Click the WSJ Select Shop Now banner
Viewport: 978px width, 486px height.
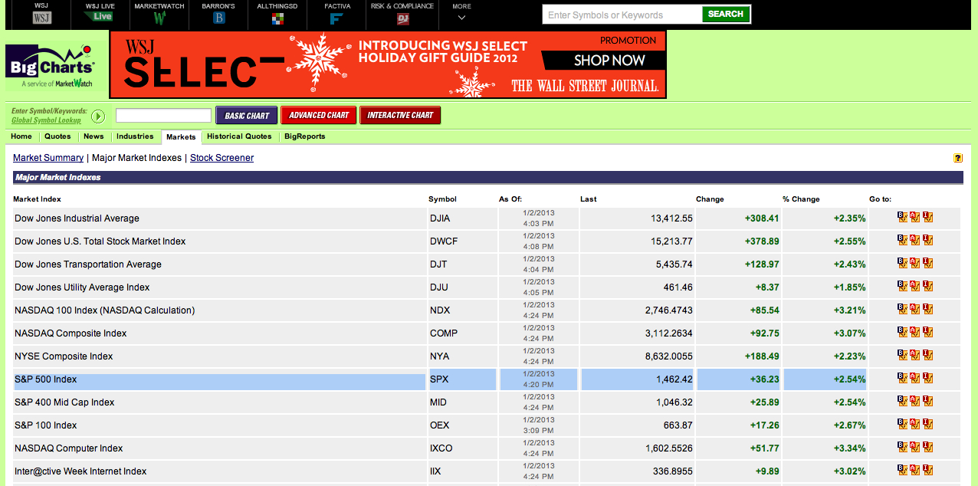coord(388,64)
